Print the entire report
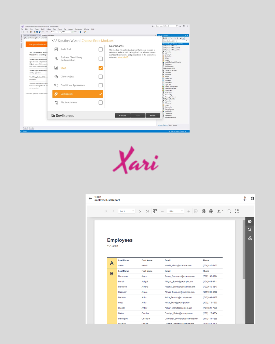275x344 pixels. 204,211
